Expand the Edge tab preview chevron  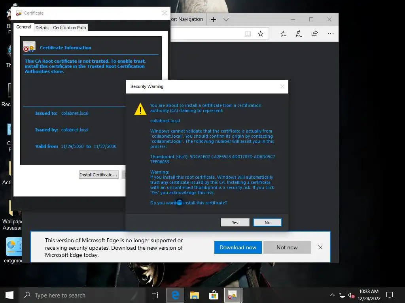(226, 19)
